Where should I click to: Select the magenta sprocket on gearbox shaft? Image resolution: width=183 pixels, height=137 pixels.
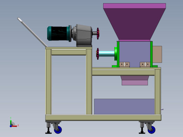[x=98, y=34]
